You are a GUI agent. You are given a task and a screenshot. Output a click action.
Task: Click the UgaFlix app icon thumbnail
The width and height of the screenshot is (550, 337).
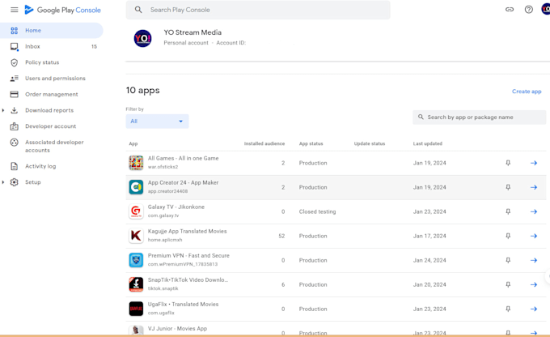pyautogui.click(x=136, y=309)
